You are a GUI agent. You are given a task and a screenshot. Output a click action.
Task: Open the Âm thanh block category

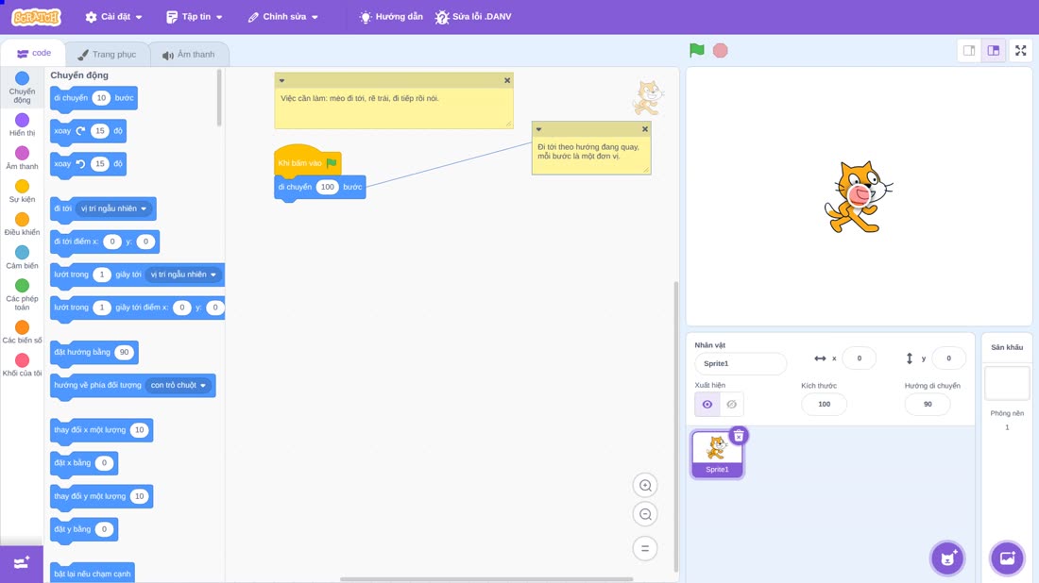[x=22, y=158]
